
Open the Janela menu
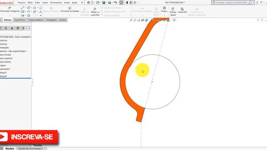click(67, 2)
